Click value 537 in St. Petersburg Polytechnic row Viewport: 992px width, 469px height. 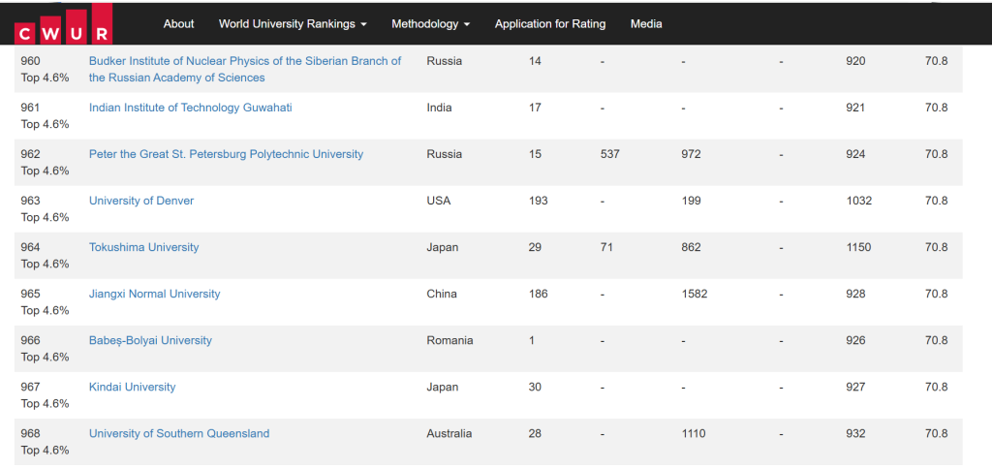pos(610,154)
